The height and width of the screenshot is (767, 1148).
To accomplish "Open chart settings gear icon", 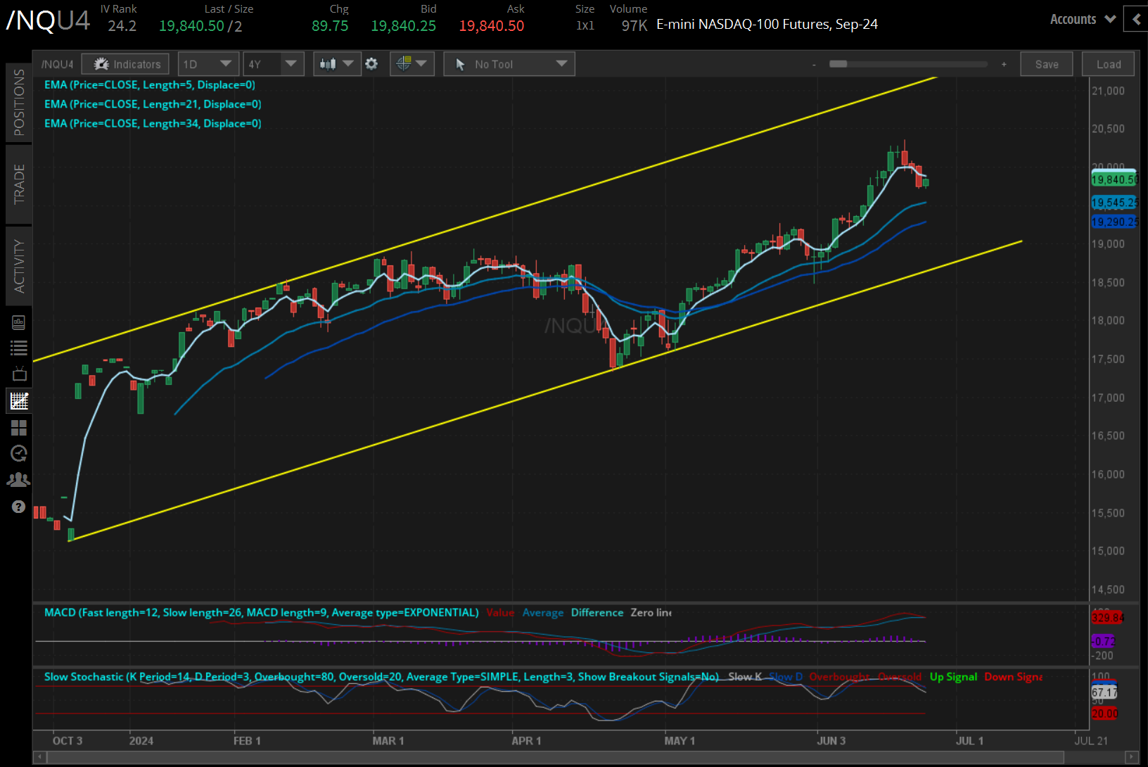I will coord(371,64).
